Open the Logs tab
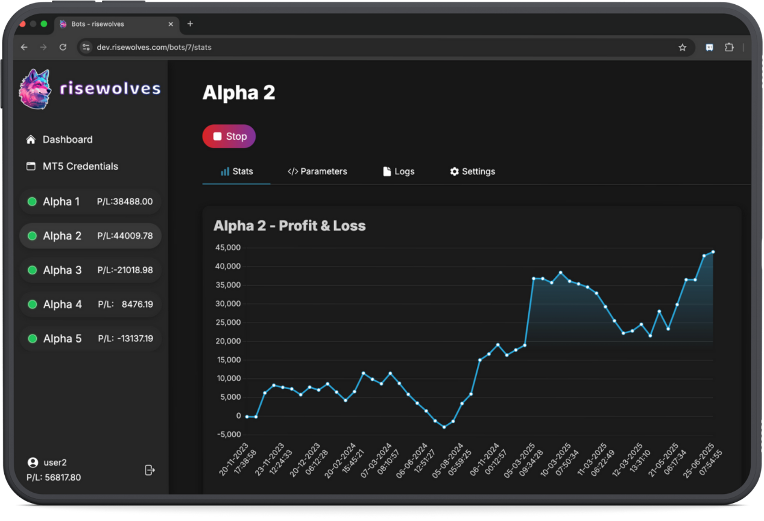764x521 pixels. coord(399,172)
